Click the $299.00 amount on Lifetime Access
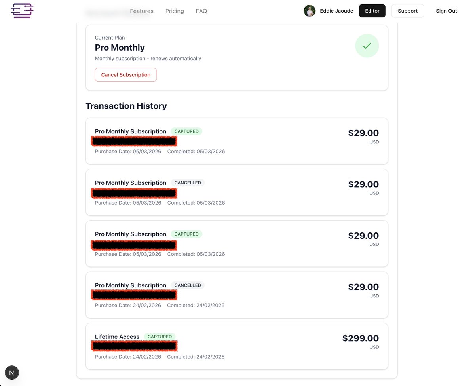 (360, 338)
